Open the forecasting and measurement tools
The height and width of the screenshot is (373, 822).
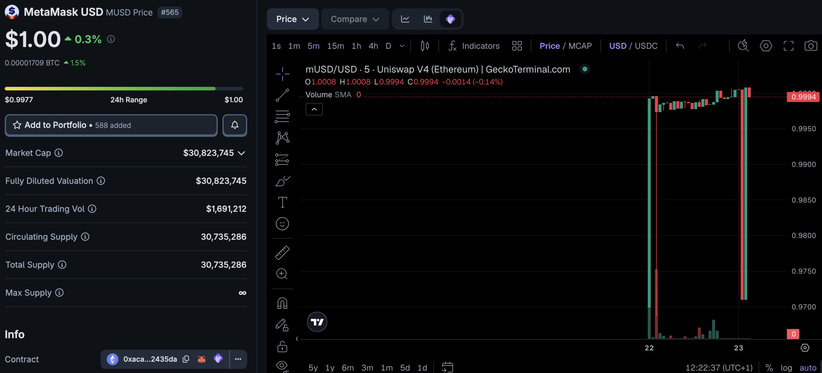tap(282, 159)
